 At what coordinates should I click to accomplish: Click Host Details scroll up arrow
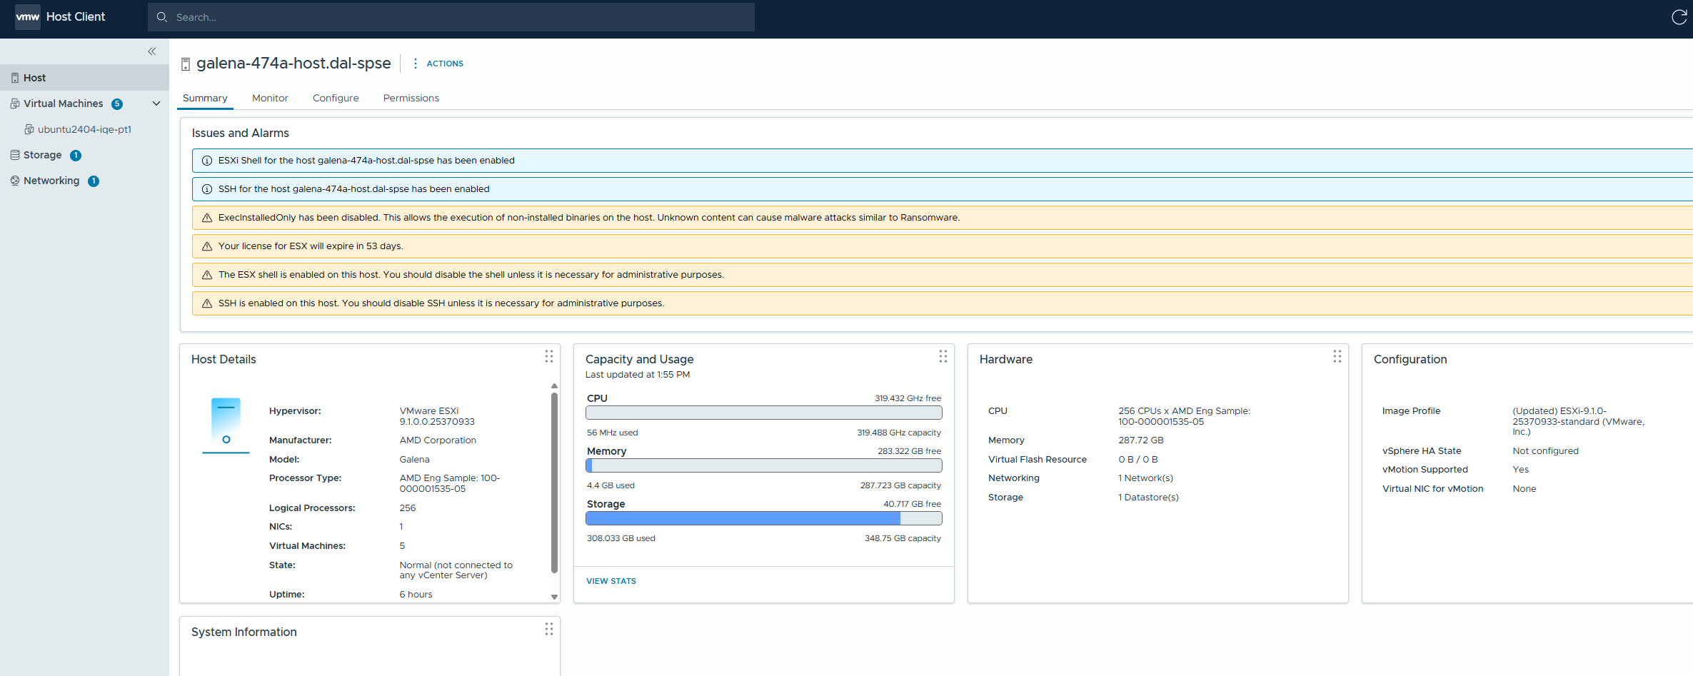pos(554,386)
